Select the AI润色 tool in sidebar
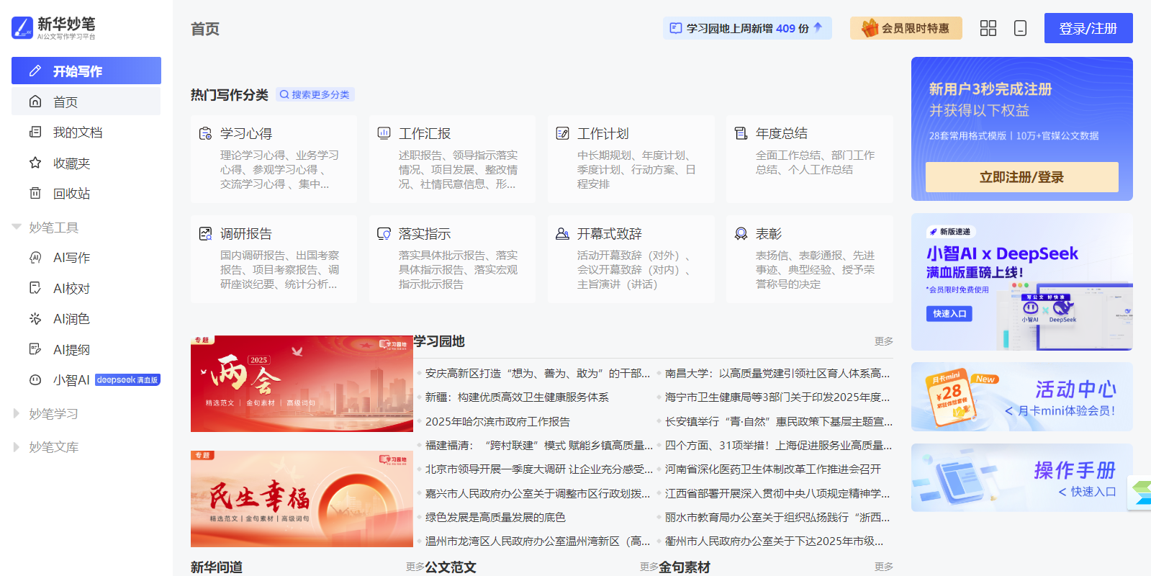 (71, 319)
